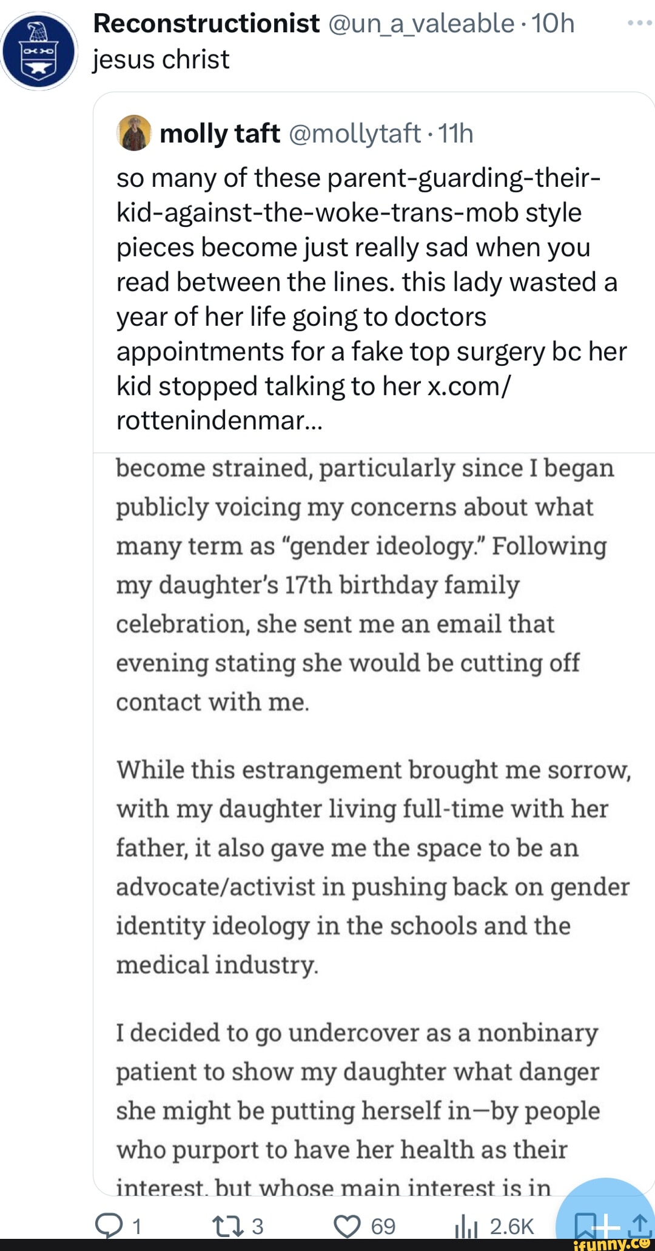Screen dimensions: 655x1251
Task: Visit the @mollytaft handle
Action: 355,133
